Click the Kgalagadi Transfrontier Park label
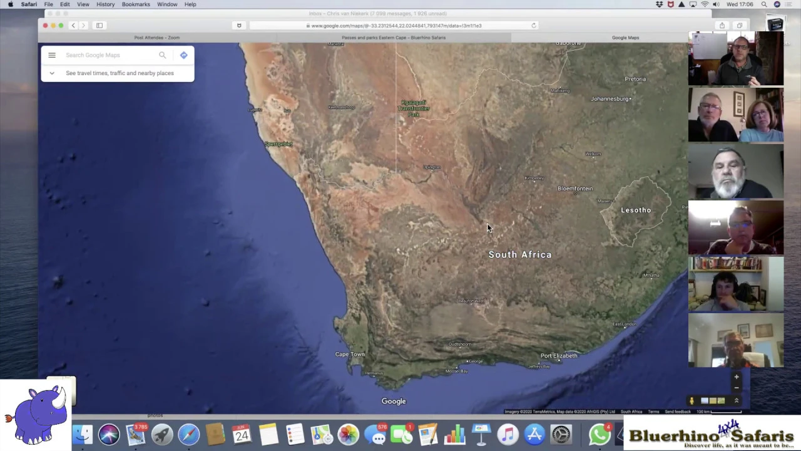801x451 pixels. tap(414, 108)
